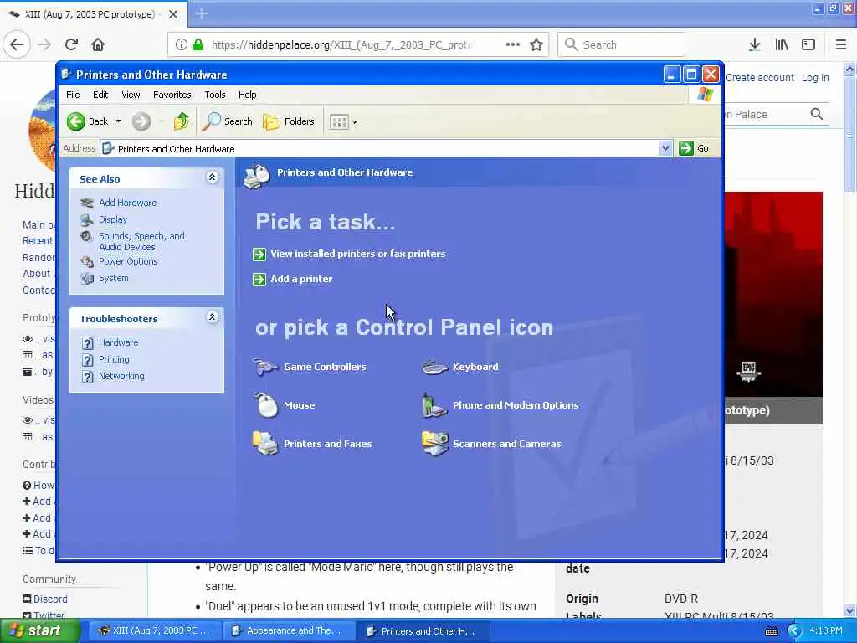Collapse the Troubleshooters panel

tap(212, 317)
